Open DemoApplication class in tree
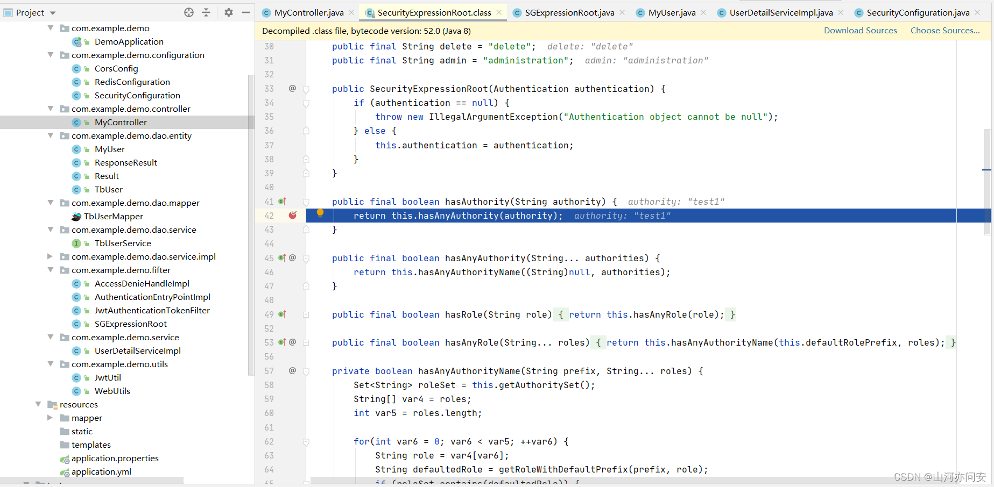Screen dimensions: 994x487 (x=129, y=41)
